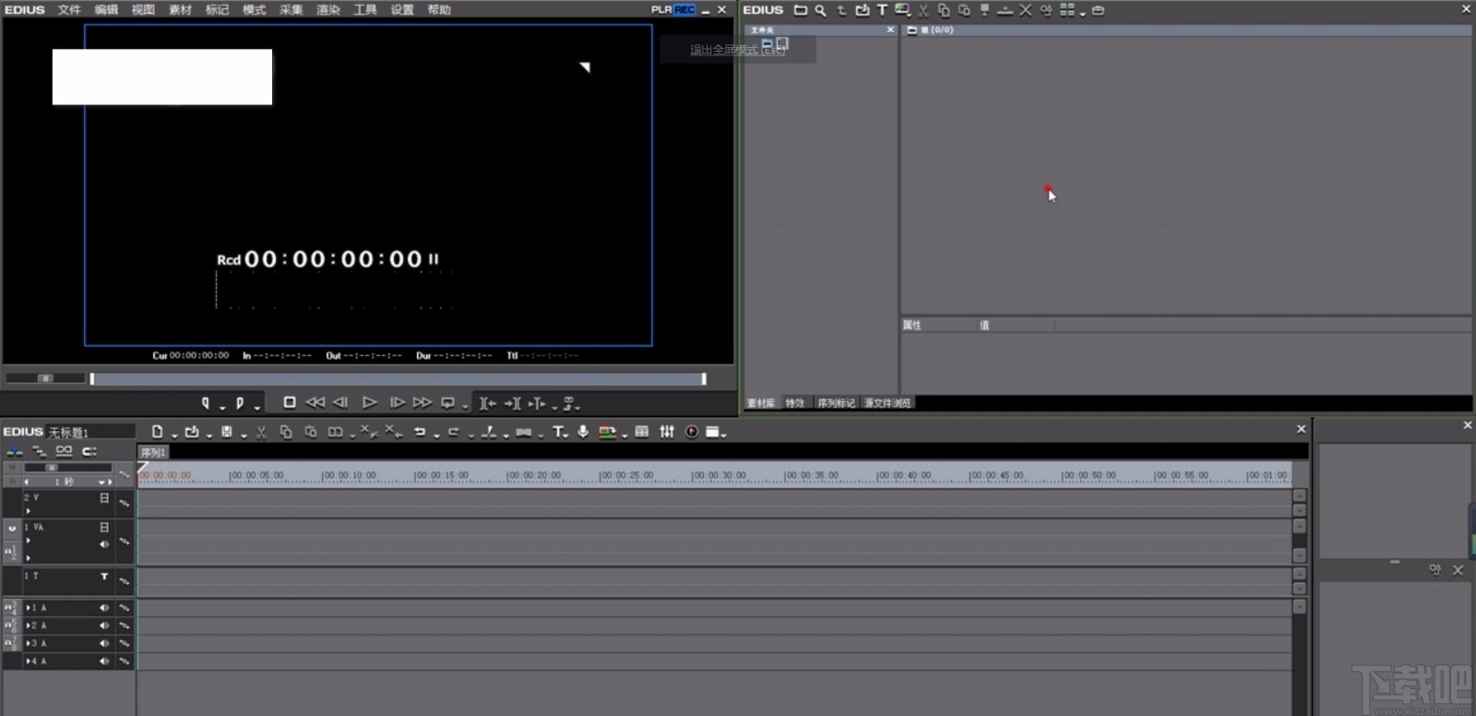This screenshot has height=716, width=1476.
Task: Toggle the video mute on track 2 V
Action: 104,498
